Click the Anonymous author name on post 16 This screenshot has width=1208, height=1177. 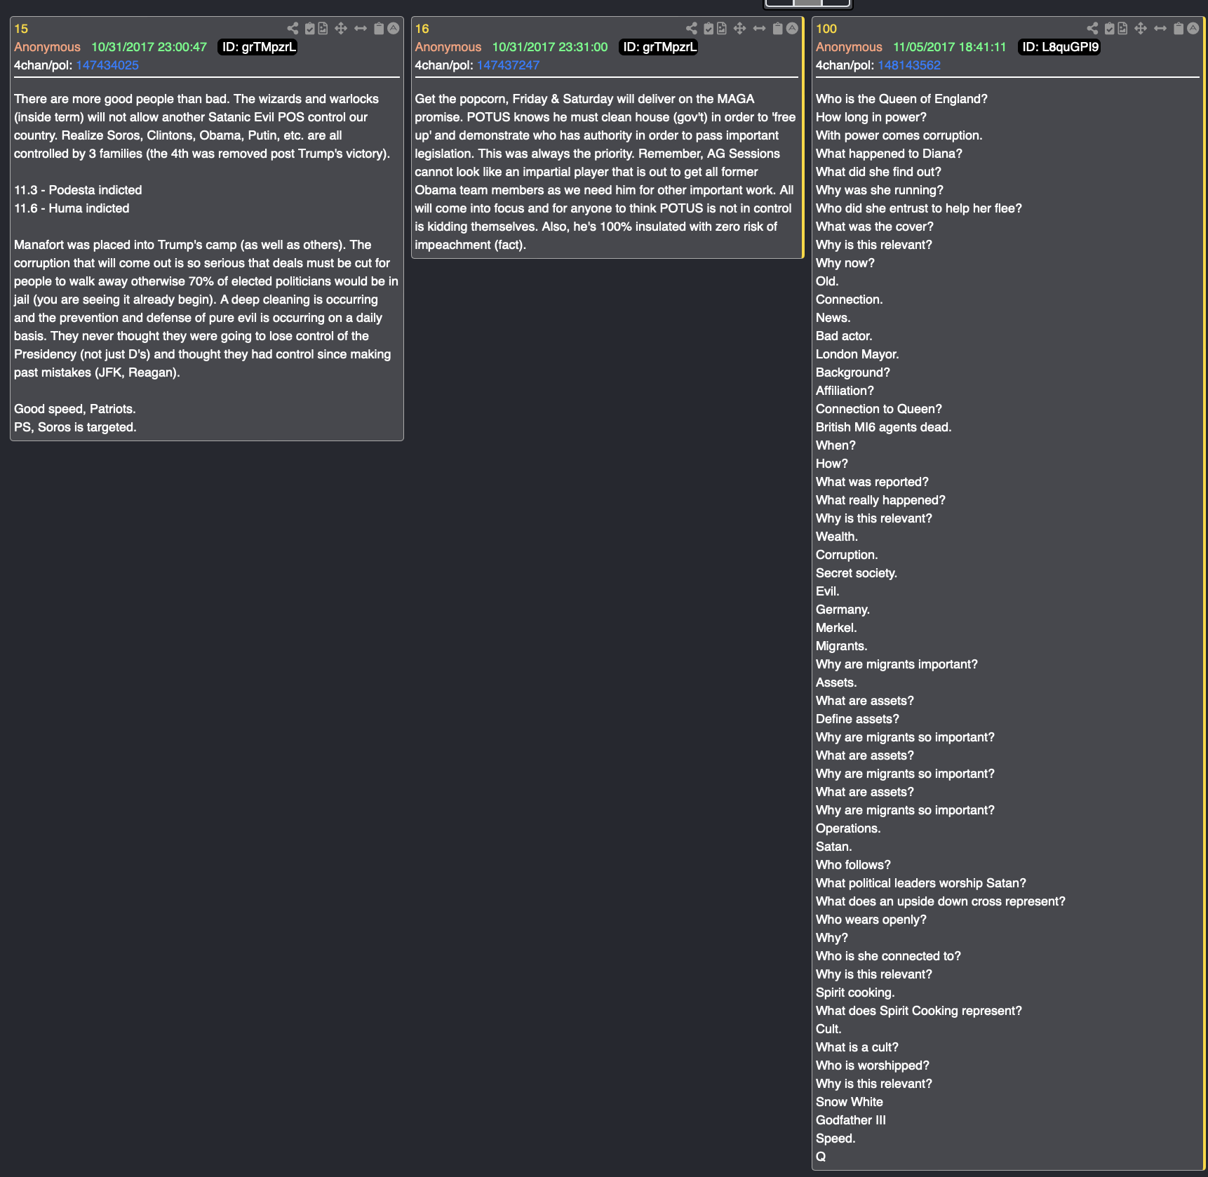[x=448, y=47]
